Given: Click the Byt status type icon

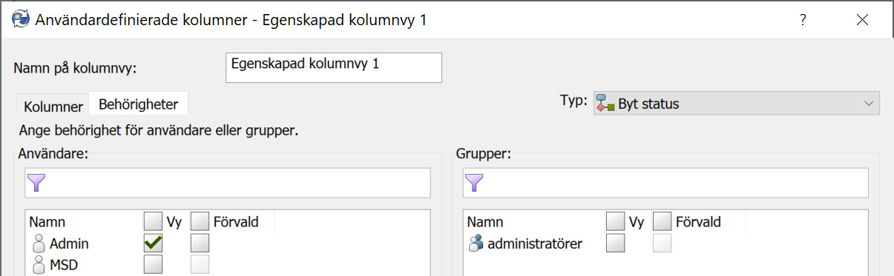Looking at the screenshot, I should pyautogui.click(x=605, y=104).
